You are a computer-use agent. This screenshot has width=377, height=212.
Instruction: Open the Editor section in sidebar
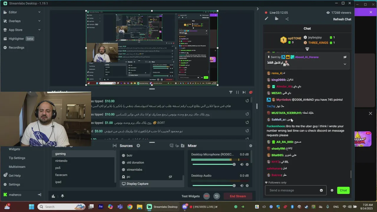(x=13, y=12)
